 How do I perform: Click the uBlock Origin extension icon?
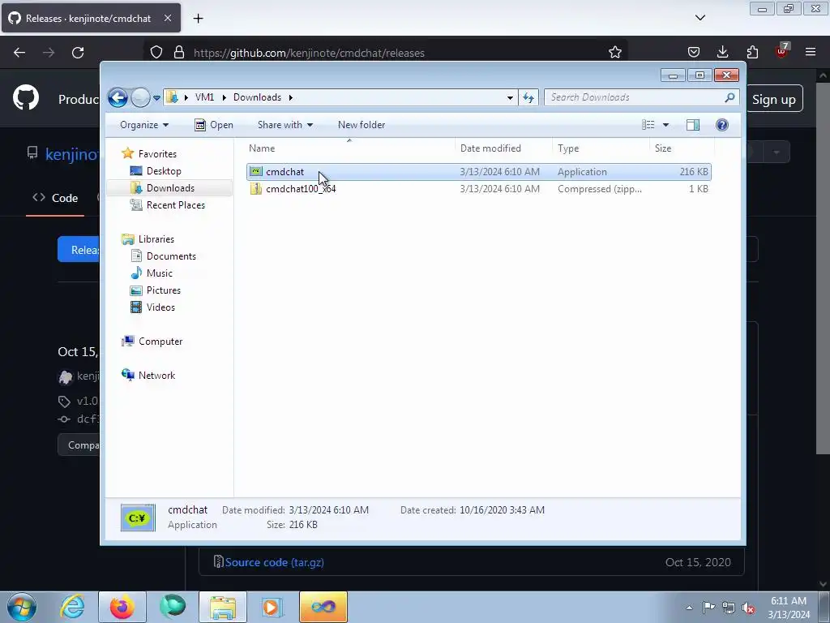point(781,51)
